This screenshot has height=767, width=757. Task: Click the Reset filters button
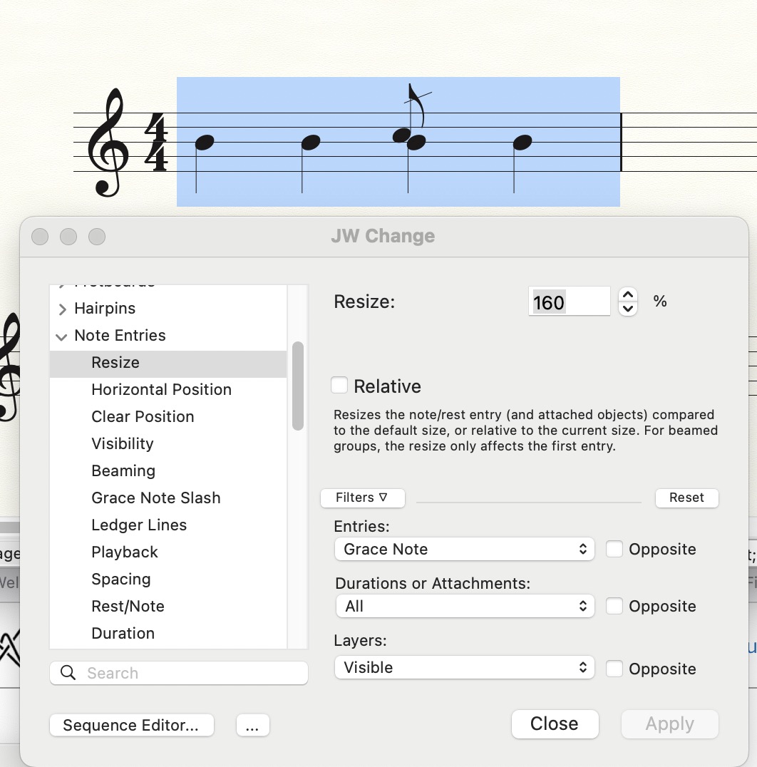pos(686,498)
